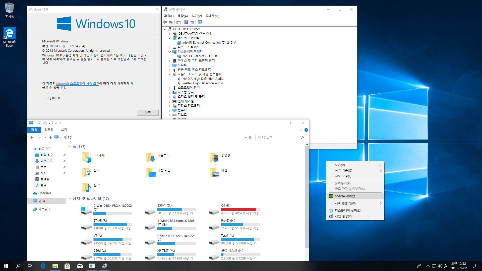Expand the 디스크 드라이브 tree node

[169, 47]
